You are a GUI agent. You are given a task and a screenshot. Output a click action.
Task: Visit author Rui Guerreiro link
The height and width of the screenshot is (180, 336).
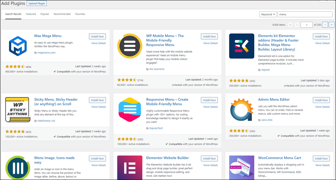click(x=157, y=69)
